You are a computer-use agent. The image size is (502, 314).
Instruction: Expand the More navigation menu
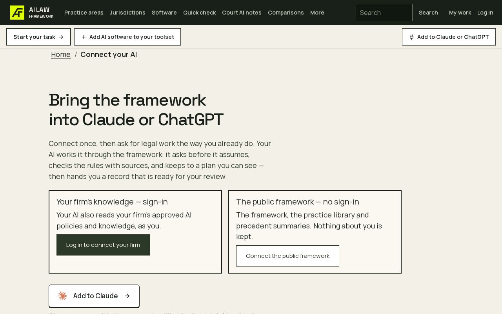pos(317,13)
